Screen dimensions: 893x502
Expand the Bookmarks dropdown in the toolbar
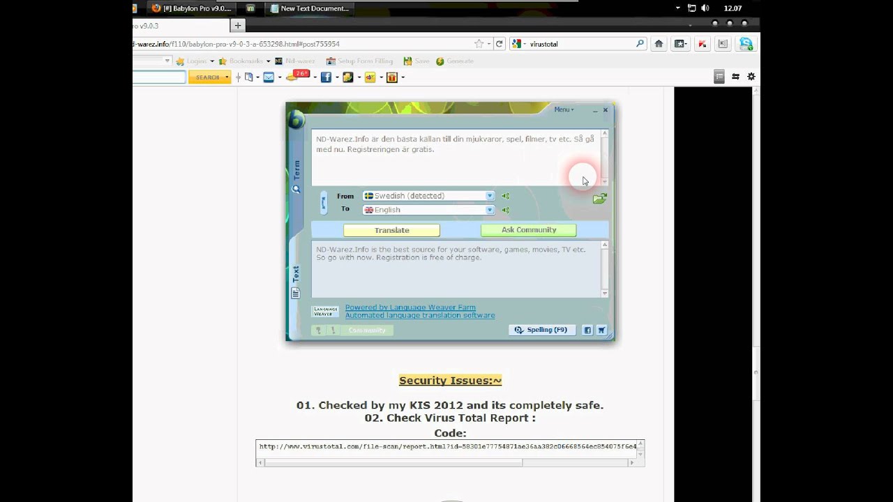[x=268, y=61]
